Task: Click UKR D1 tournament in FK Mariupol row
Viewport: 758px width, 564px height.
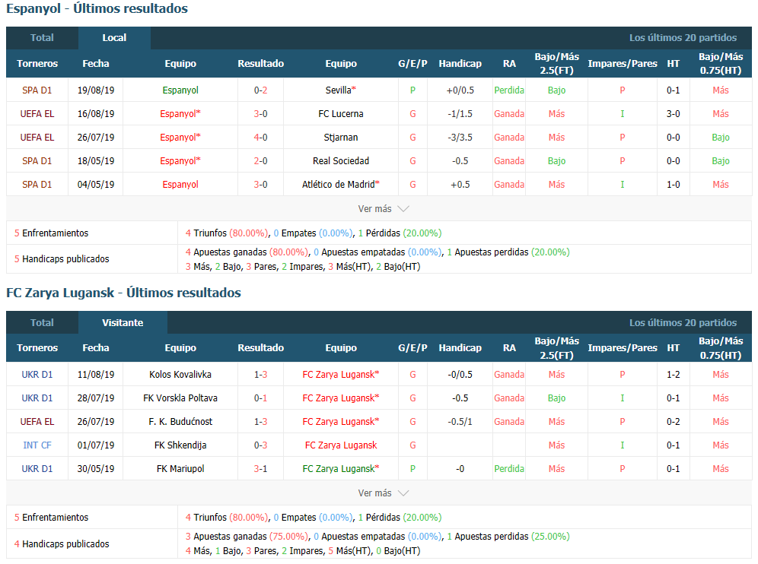Action: [37, 469]
